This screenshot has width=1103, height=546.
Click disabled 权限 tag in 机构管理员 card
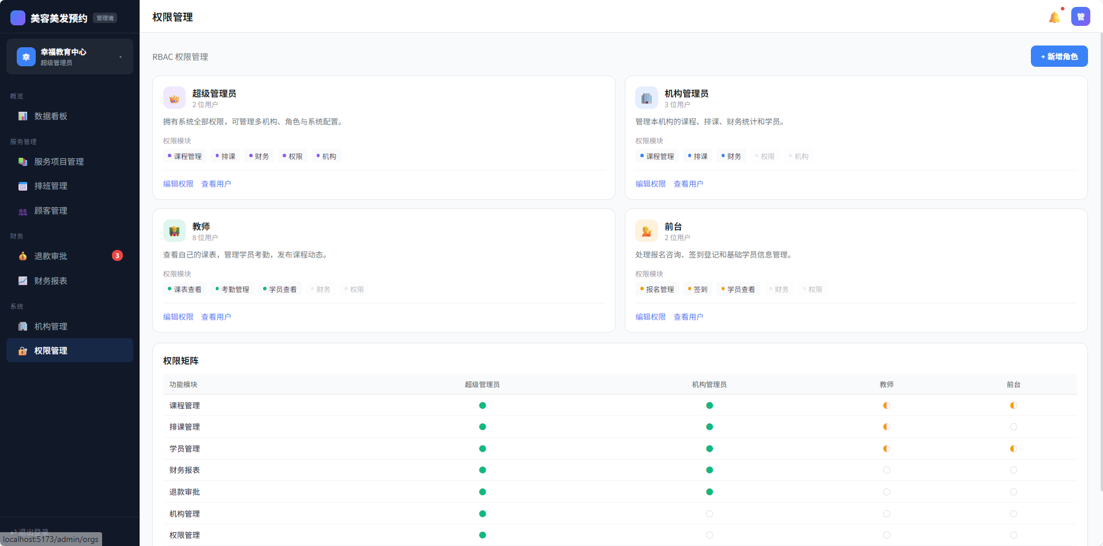(765, 156)
